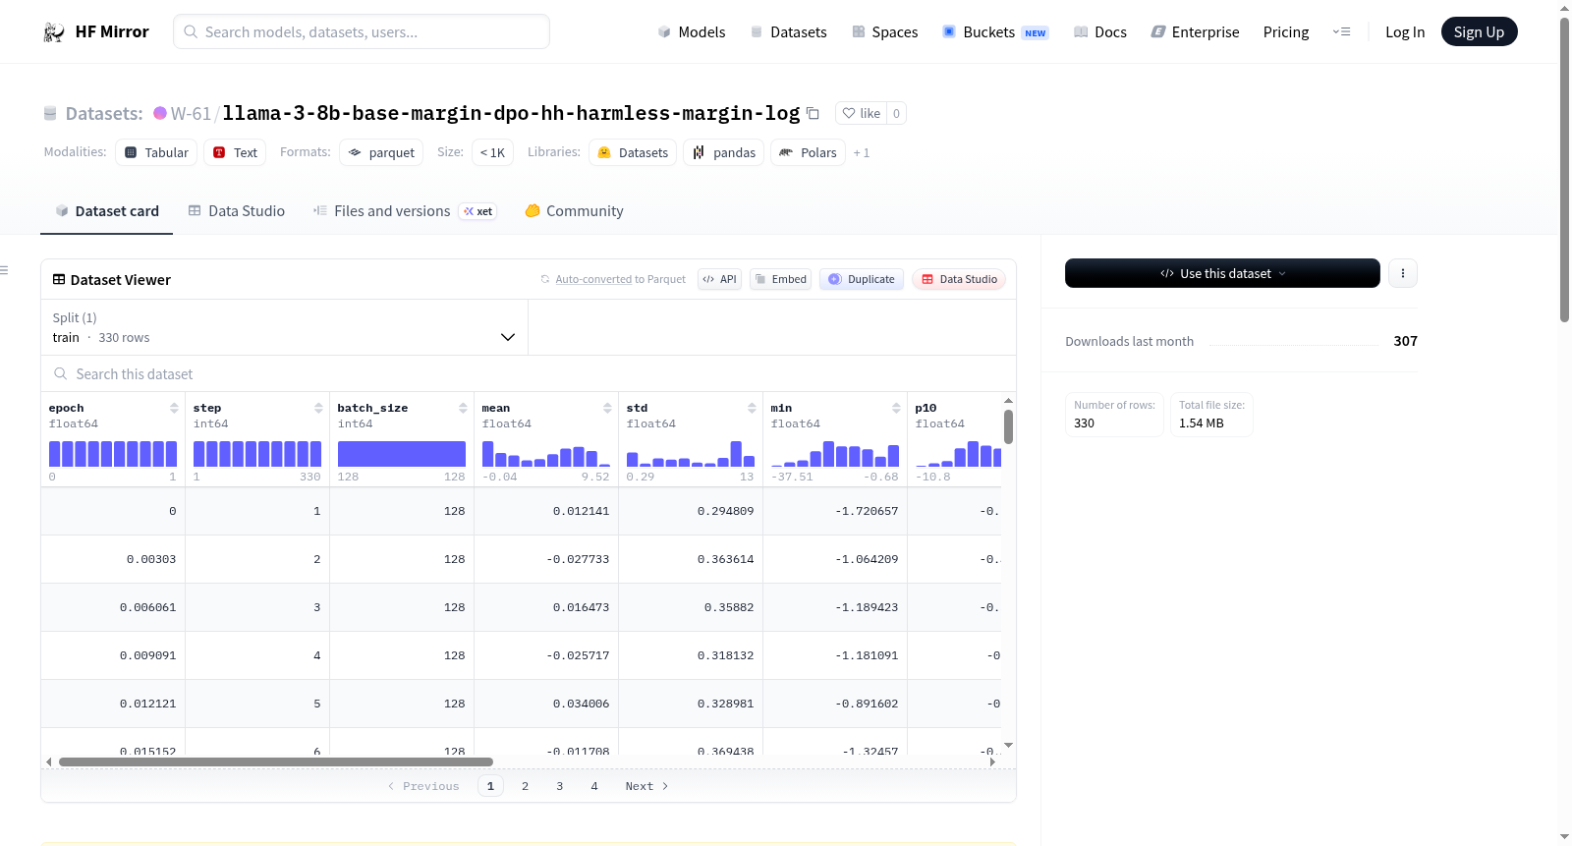Open the three-dot dataset options menu

(1403, 273)
